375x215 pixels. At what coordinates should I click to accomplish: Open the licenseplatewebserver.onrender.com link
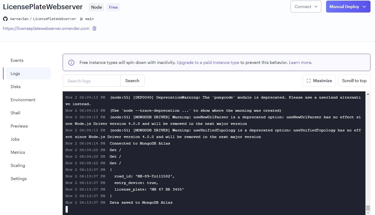[46, 29]
